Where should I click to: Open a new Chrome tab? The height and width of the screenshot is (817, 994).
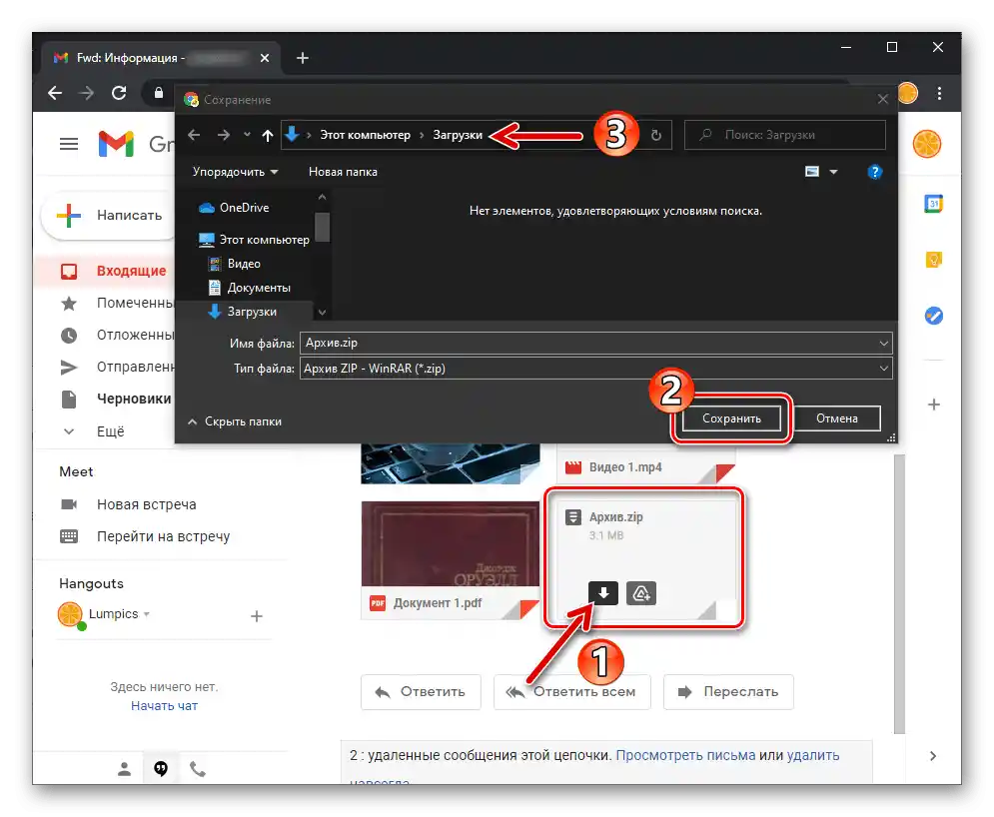pos(303,58)
